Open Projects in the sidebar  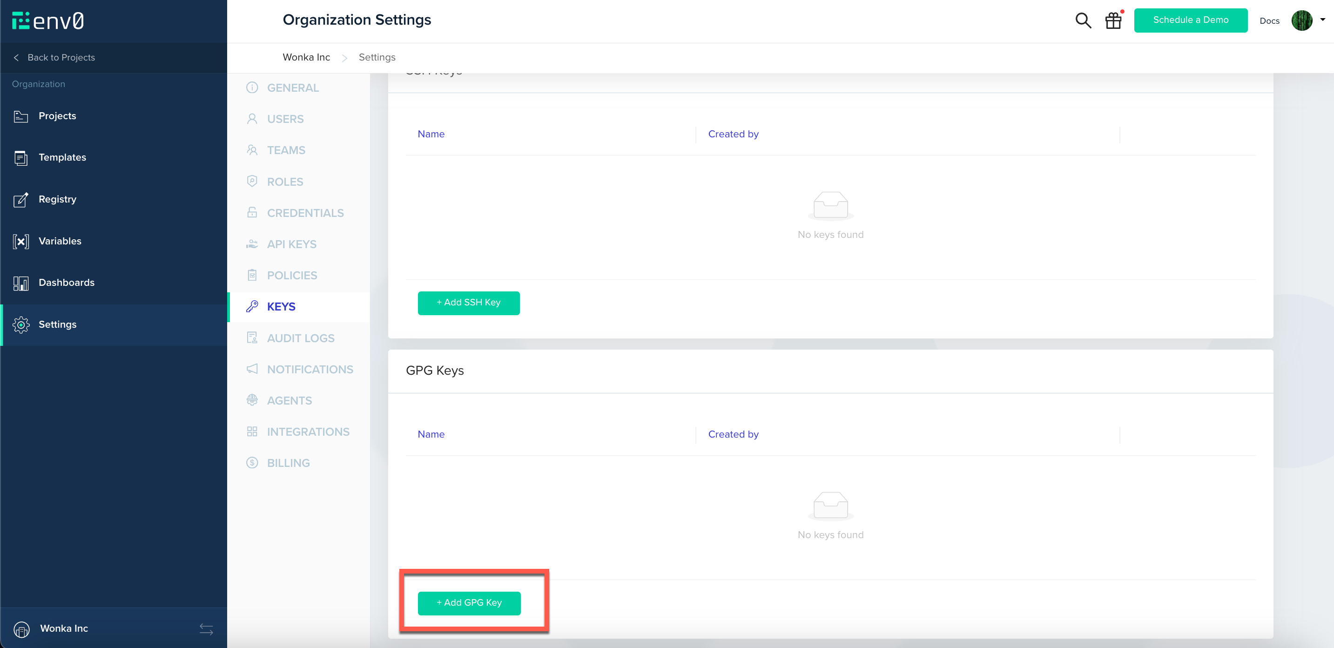57,116
